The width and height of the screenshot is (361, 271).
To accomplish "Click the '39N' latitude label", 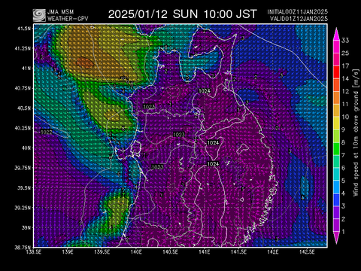I will click(26, 228).
